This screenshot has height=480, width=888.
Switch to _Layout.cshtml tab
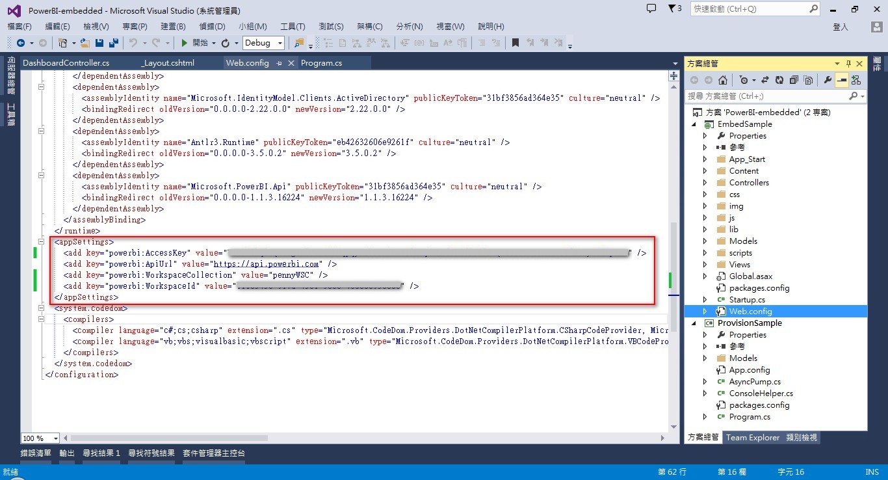(168, 63)
